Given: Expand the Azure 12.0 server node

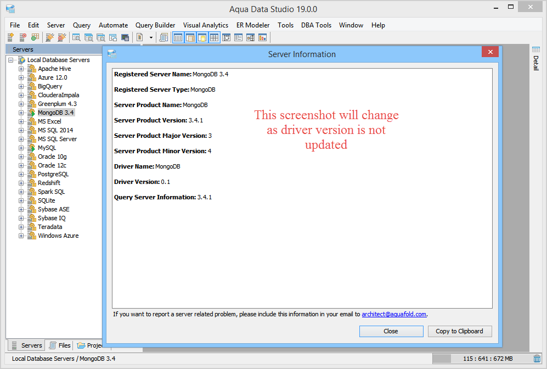Looking at the screenshot, I should [21, 77].
